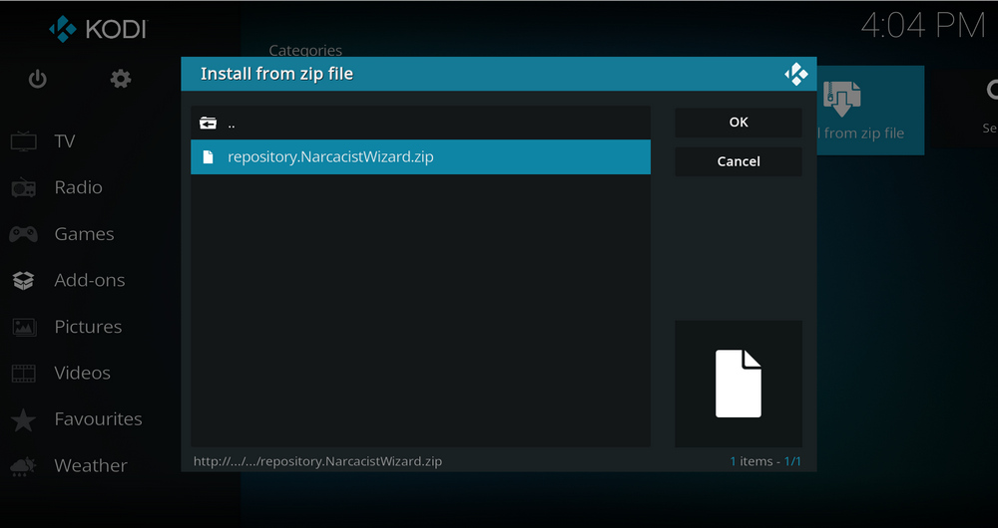The width and height of the screenshot is (998, 528).
Task: Click the Games controller icon
Action: 24,234
